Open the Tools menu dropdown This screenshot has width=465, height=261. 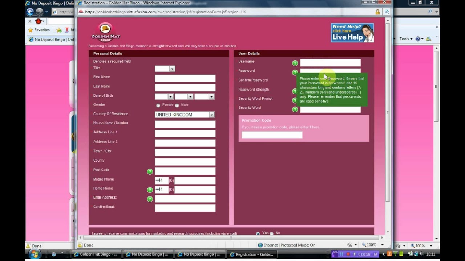(406, 39)
